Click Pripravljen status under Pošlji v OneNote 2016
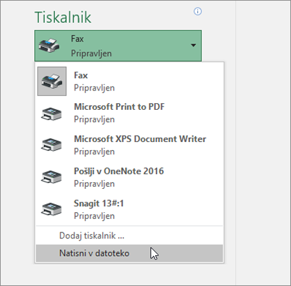 94,184
